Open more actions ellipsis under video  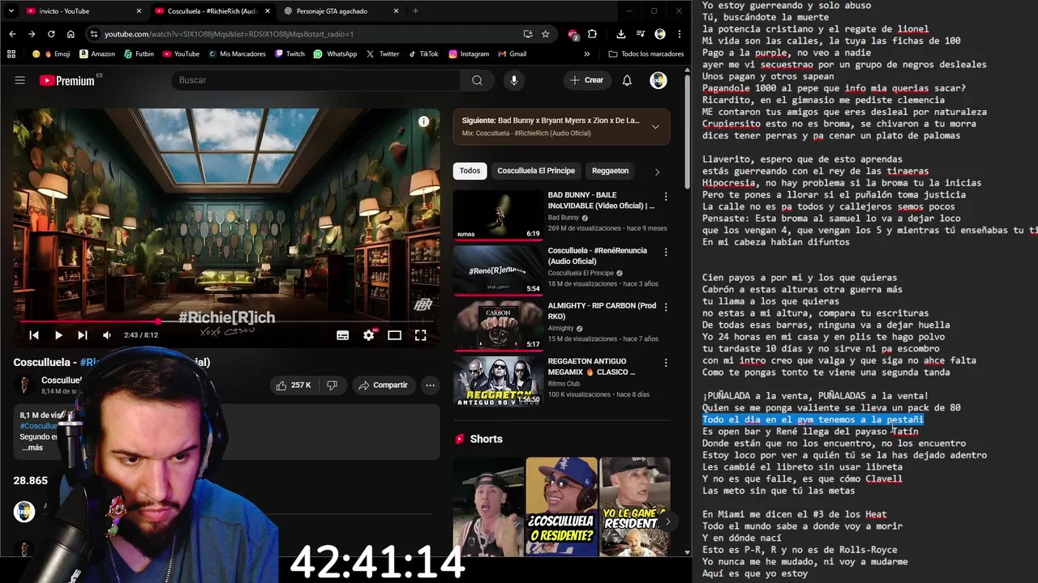pos(431,385)
